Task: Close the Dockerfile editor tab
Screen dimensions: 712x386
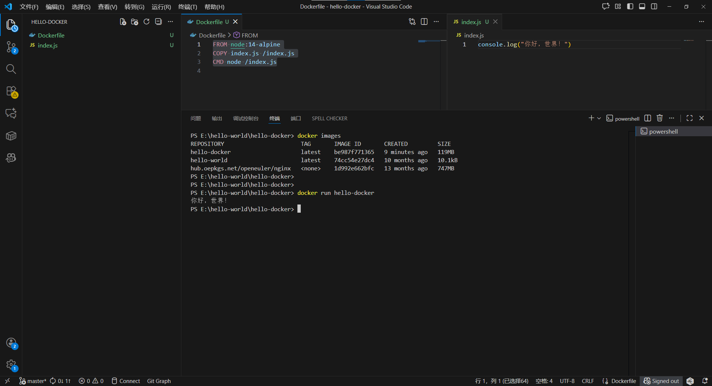Action: tap(235, 22)
